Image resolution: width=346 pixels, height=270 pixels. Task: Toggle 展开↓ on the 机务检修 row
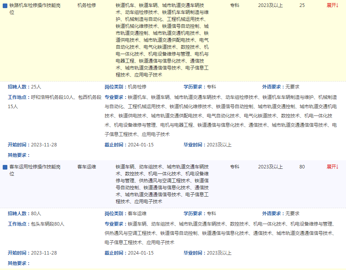tap(332, 5)
